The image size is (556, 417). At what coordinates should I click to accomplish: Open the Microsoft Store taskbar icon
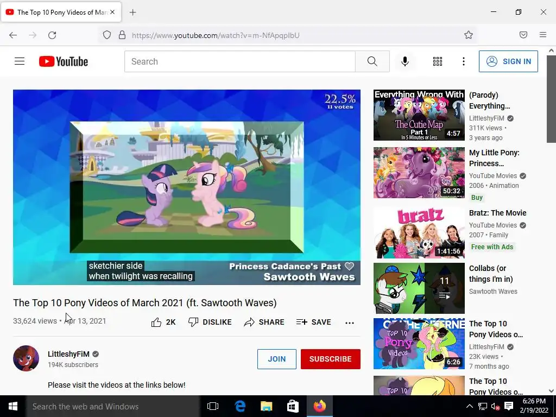293,406
